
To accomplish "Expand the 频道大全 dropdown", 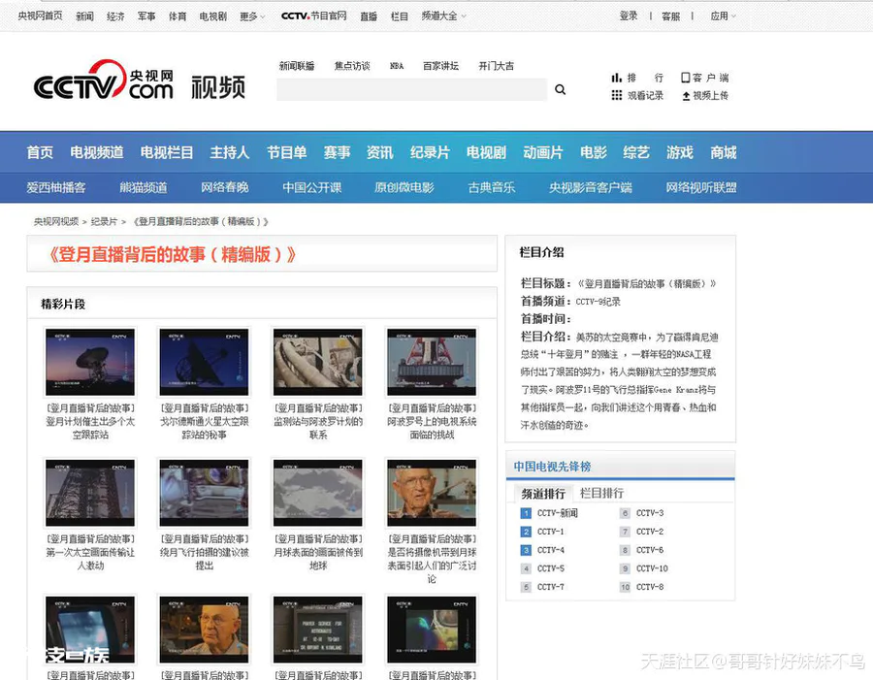I will 443,16.
